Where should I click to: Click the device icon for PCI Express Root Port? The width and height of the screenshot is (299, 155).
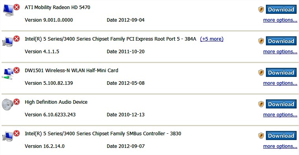point(8,41)
